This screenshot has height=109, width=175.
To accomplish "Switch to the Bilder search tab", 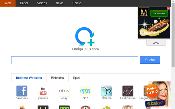I will click(24, 3).
